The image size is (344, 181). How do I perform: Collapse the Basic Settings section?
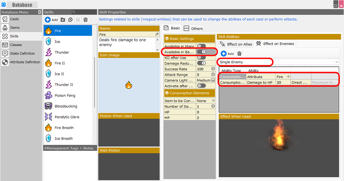click(167, 39)
